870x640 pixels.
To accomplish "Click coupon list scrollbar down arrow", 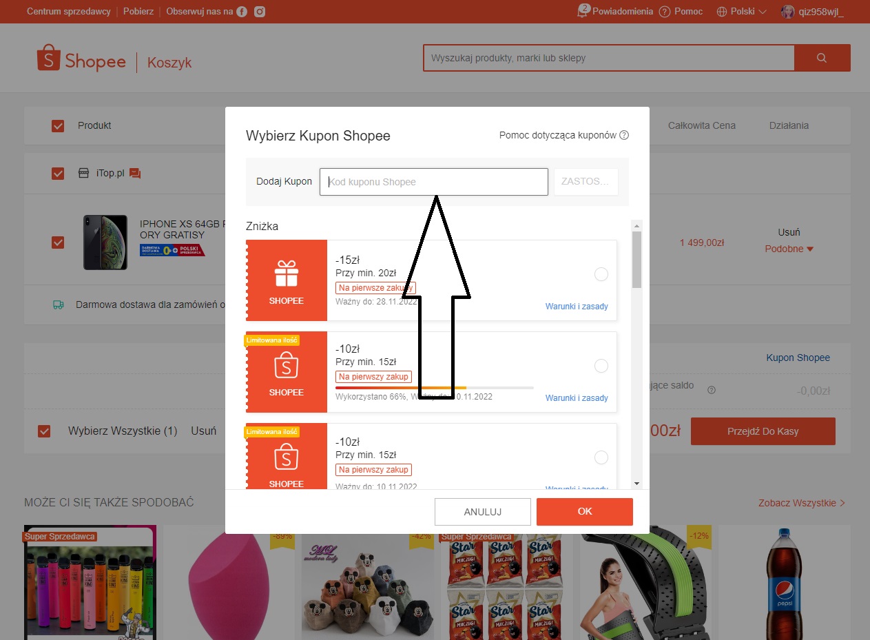I will tap(637, 484).
